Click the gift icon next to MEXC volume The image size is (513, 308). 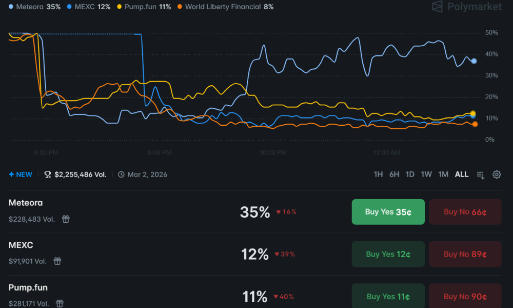[57, 261]
